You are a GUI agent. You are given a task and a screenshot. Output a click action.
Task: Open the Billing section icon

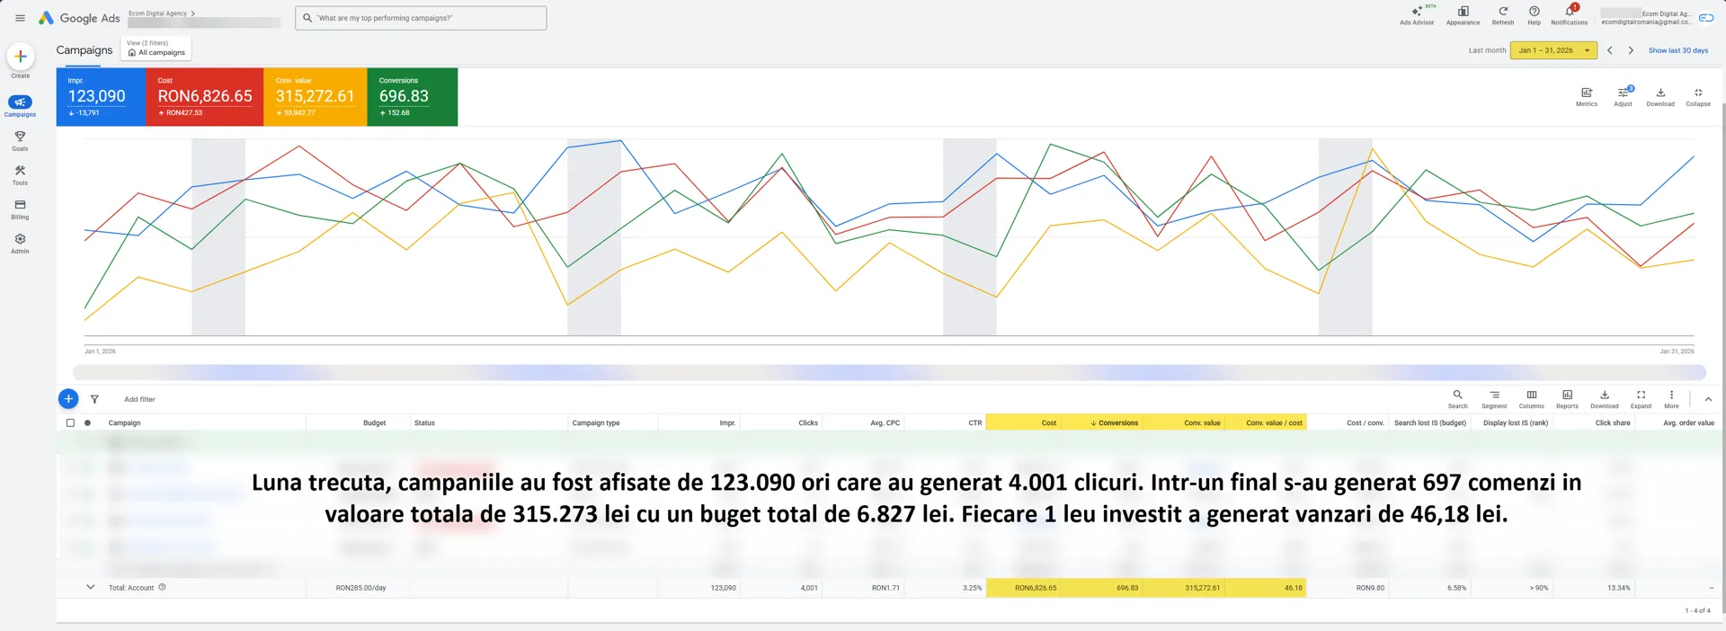pos(20,205)
